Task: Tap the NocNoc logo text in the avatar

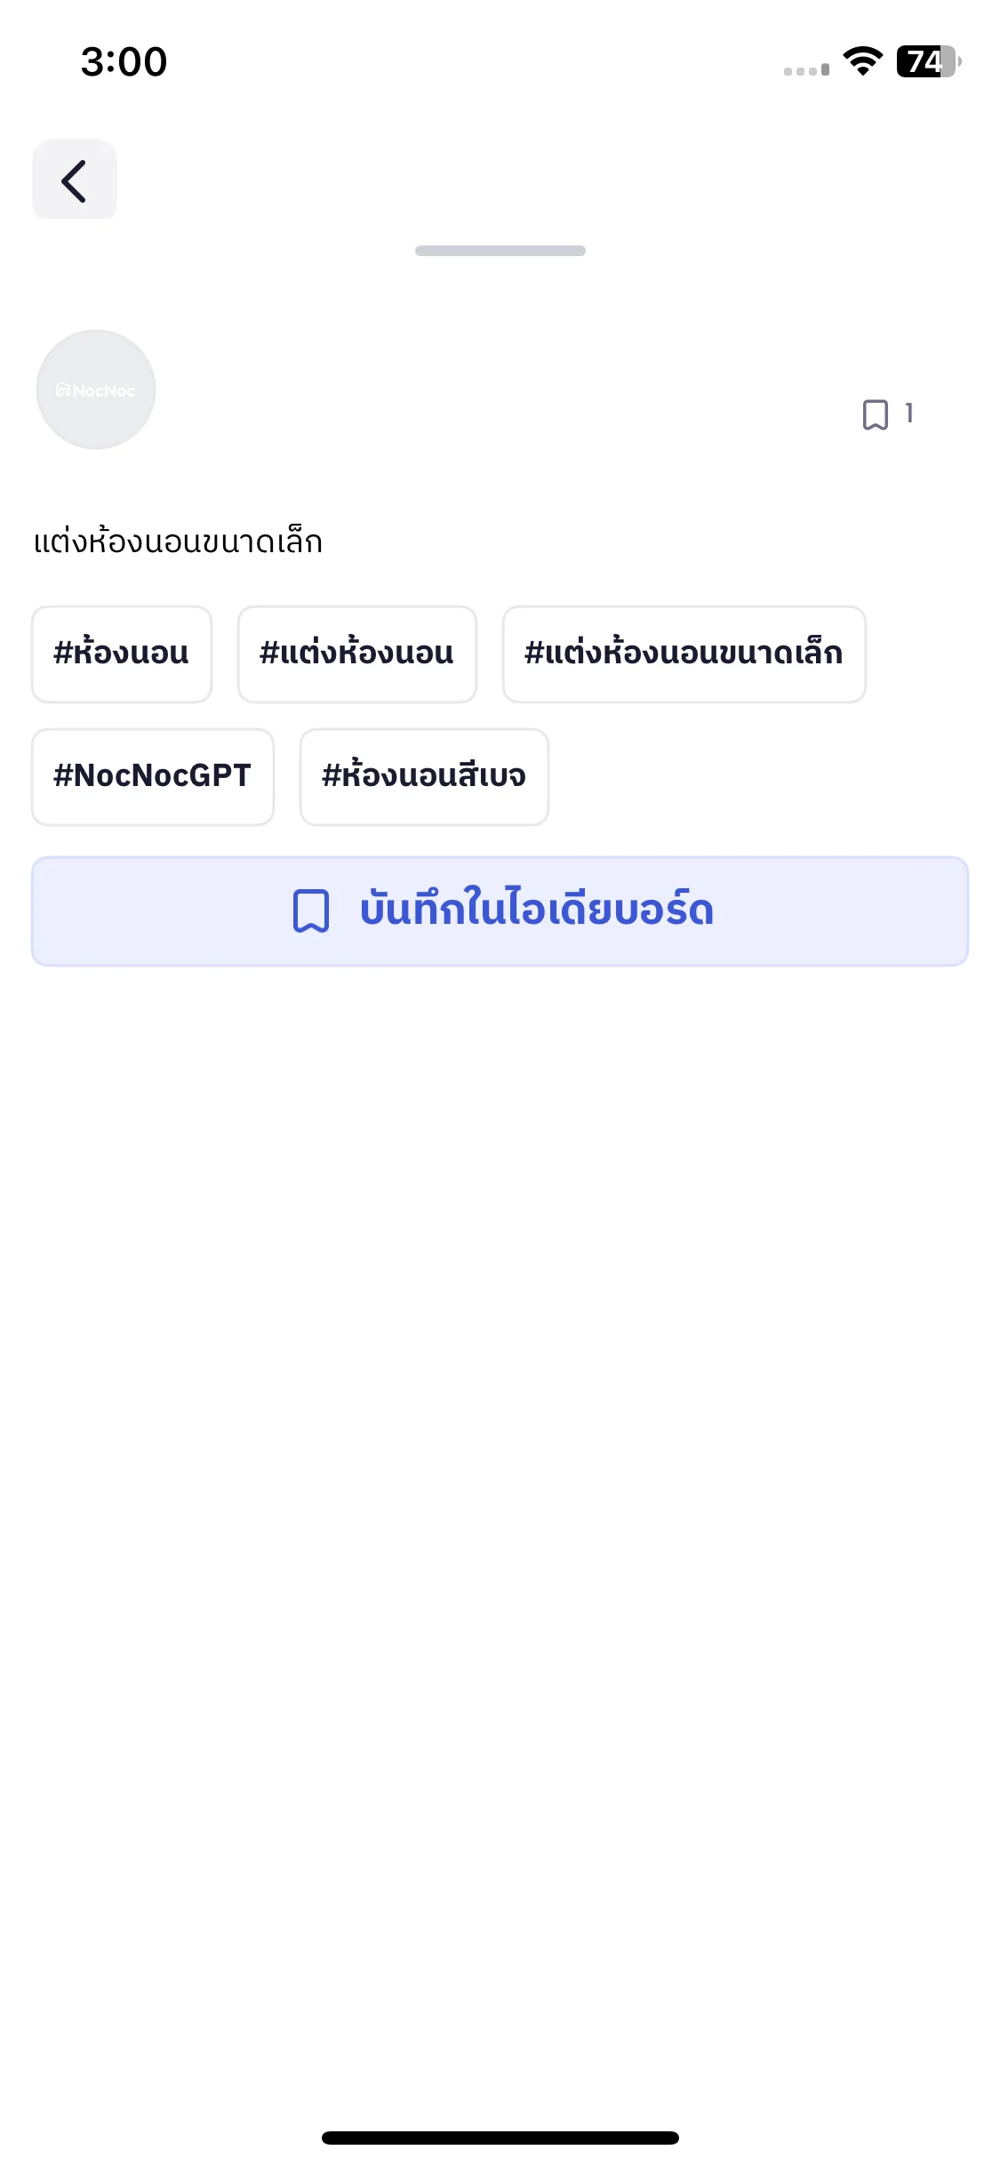Action: tap(96, 390)
